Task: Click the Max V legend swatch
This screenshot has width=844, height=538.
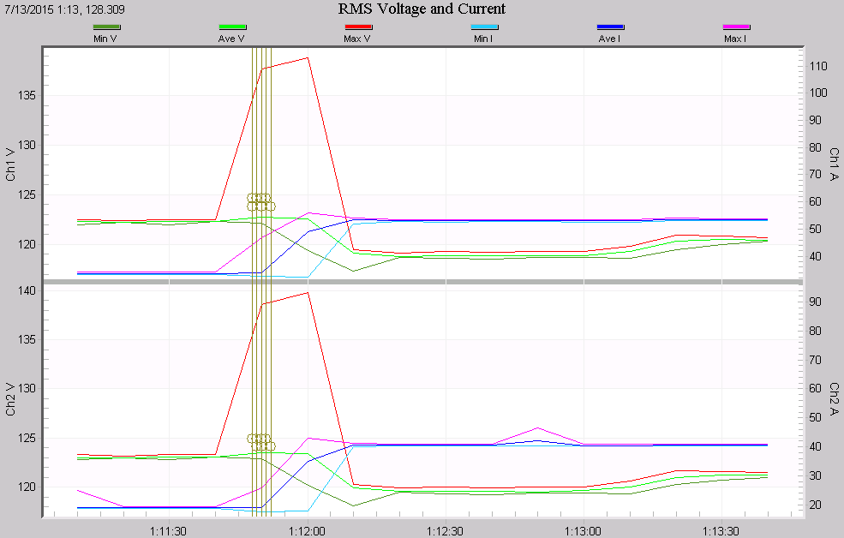Action: [x=356, y=27]
